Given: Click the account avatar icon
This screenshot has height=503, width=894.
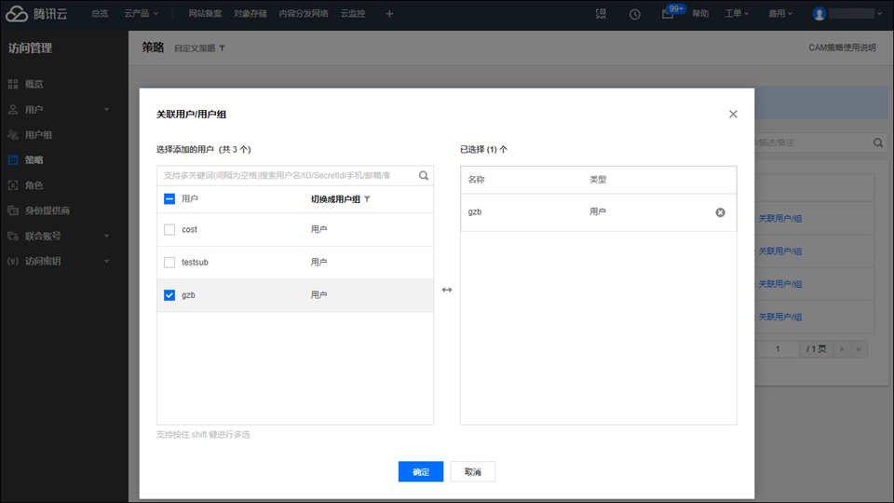Looking at the screenshot, I should (x=819, y=14).
